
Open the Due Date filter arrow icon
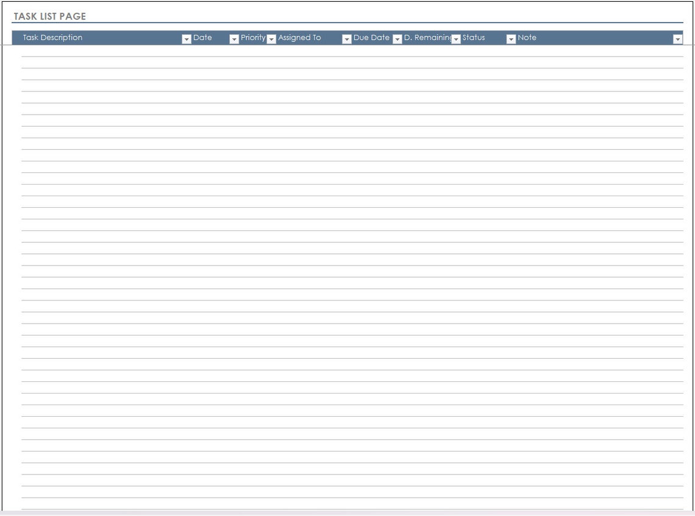(x=397, y=38)
